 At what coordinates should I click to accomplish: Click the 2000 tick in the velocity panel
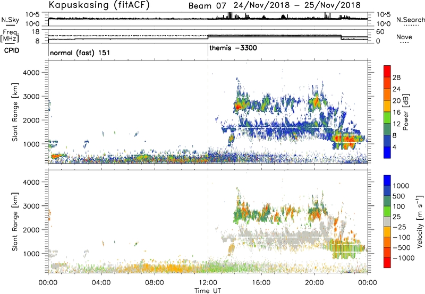(x=31, y=230)
